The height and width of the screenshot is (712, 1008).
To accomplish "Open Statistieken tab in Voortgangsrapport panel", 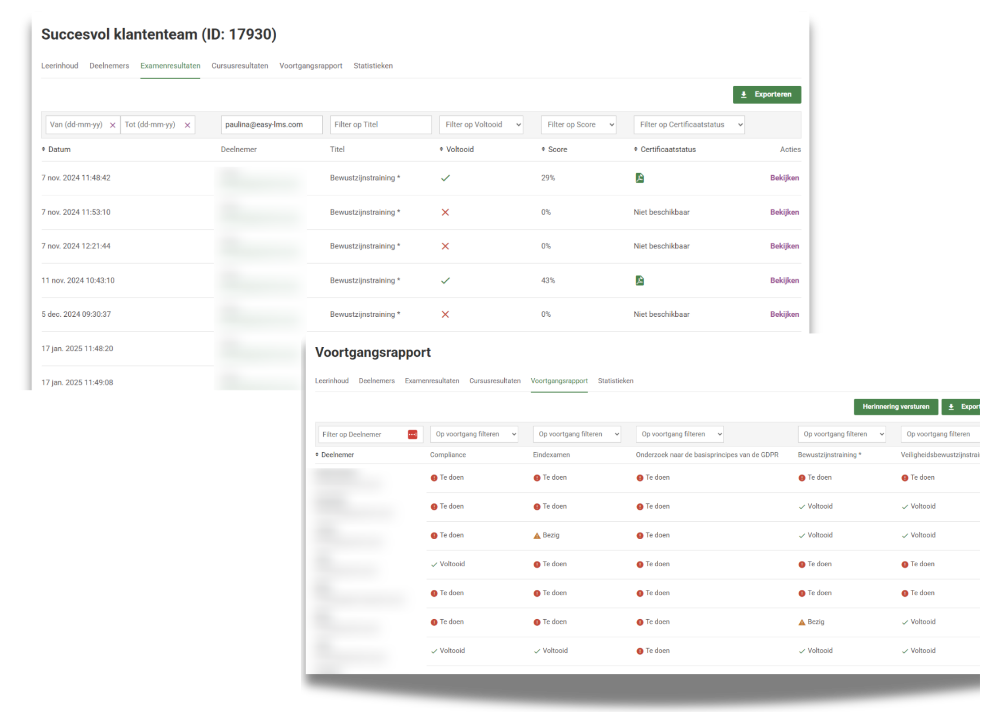I will 615,381.
